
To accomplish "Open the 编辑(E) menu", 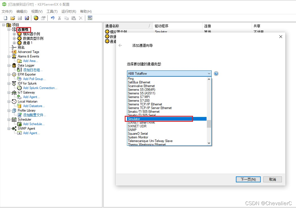I will (22, 12).
